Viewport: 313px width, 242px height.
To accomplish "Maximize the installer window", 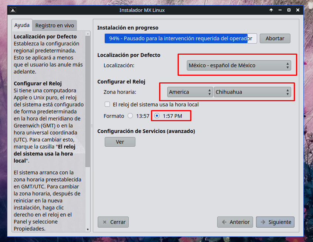I will [289, 10].
